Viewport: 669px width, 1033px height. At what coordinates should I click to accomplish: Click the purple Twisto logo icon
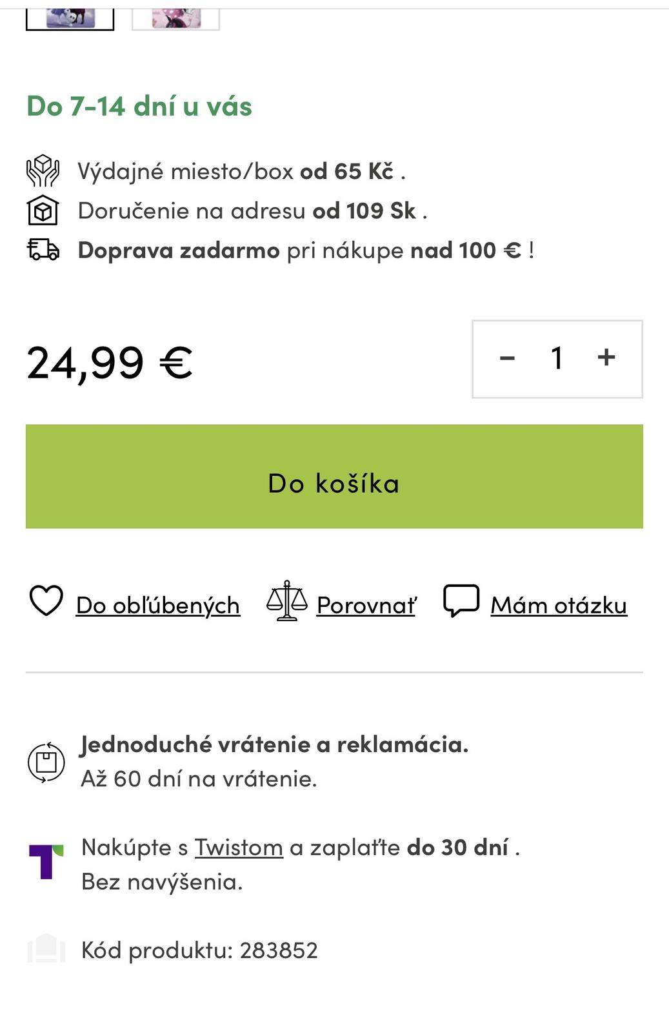tap(46, 861)
